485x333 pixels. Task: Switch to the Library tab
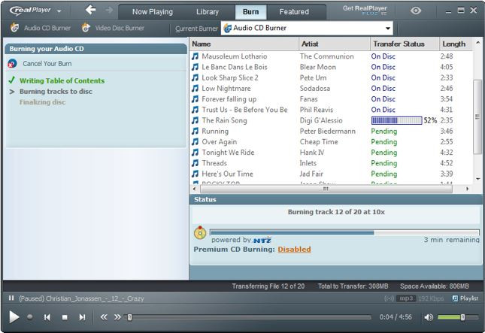pyautogui.click(x=208, y=12)
